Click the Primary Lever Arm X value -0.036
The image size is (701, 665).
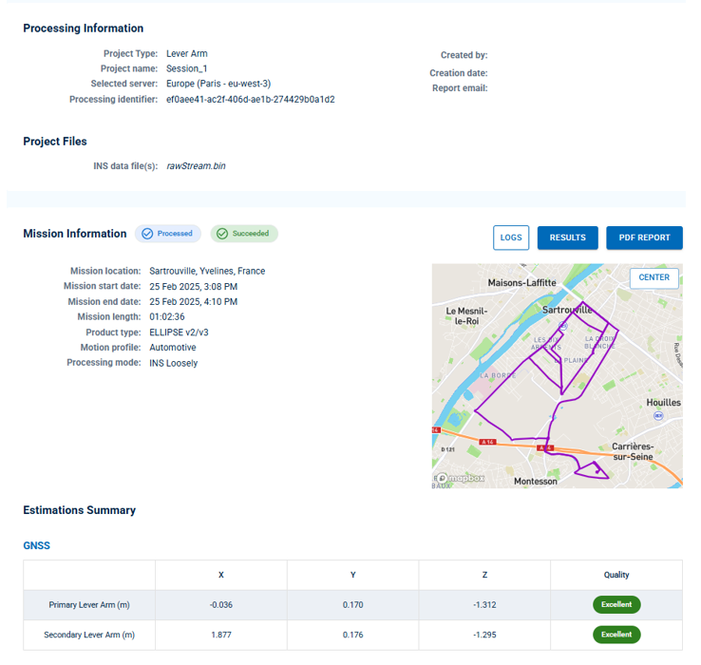pos(221,605)
